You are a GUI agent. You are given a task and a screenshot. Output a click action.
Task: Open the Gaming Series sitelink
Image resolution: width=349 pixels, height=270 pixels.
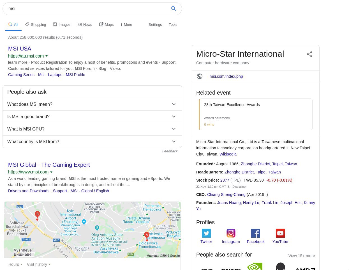click(21, 75)
